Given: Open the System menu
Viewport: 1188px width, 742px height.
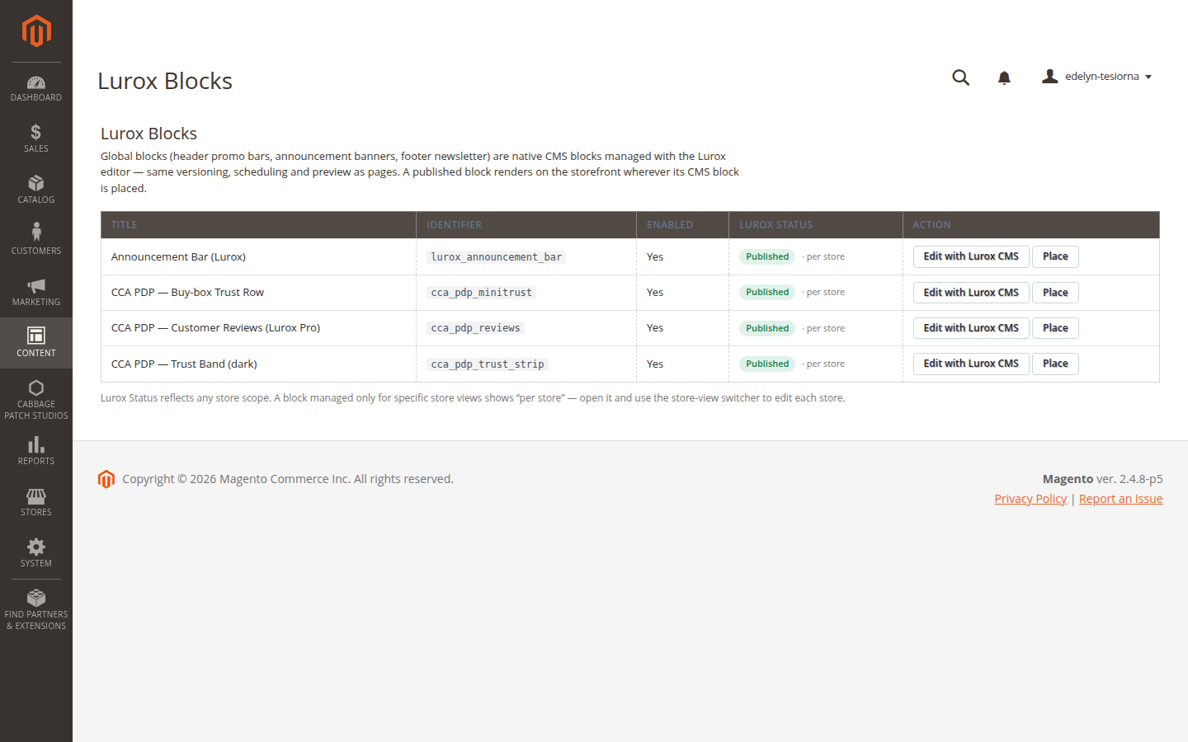Looking at the screenshot, I should [x=36, y=553].
